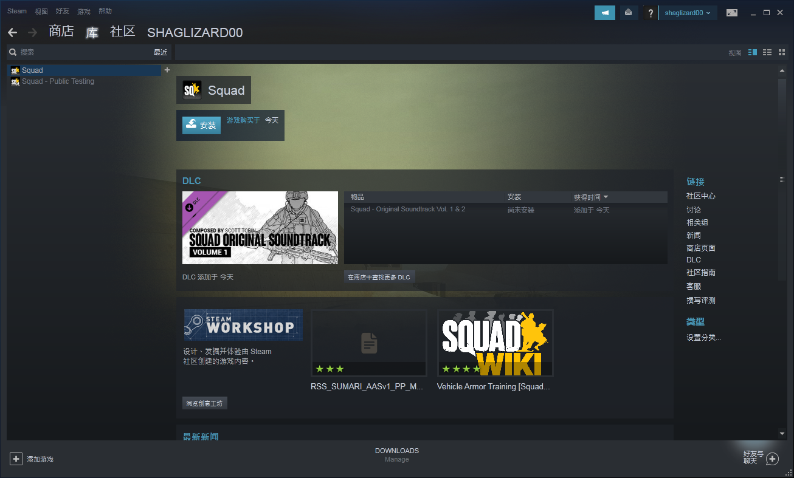Open the inbox envelope icon
Screen dimensions: 794x478
click(629, 13)
